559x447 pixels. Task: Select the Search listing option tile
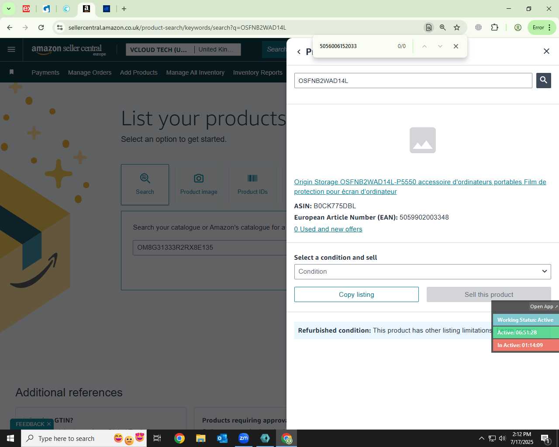pyautogui.click(x=145, y=185)
